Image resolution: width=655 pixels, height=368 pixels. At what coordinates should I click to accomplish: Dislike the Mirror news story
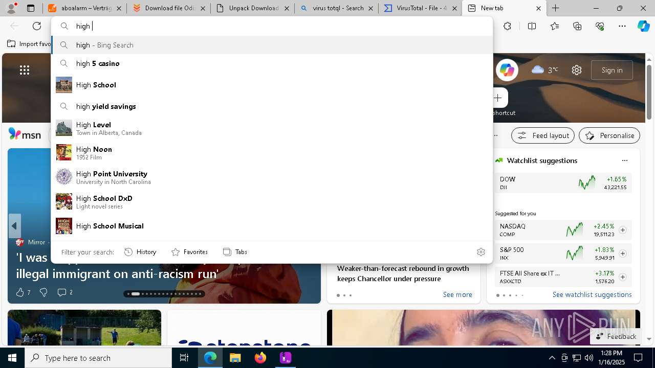point(43,292)
